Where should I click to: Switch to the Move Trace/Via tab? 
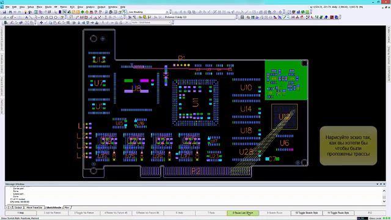[x=34, y=208]
